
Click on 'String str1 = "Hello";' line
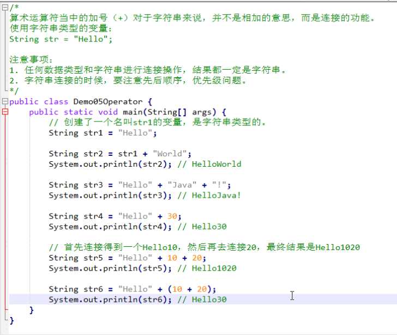coord(103,133)
